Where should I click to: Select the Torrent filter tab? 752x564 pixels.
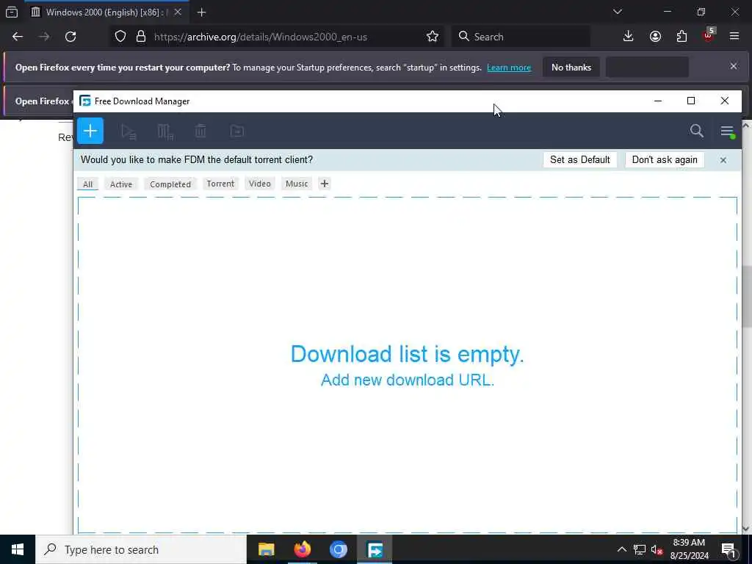[x=220, y=184]
